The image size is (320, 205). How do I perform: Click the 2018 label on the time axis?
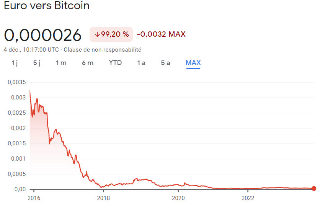tap(103, 198)
